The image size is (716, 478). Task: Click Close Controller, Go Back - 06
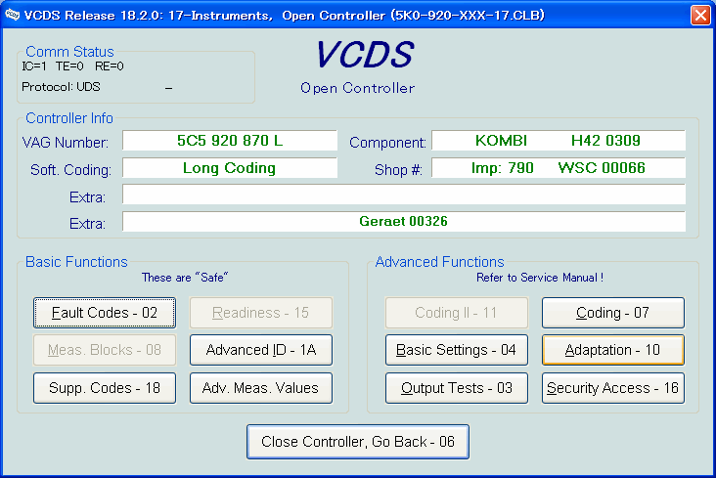pos(358,442)
